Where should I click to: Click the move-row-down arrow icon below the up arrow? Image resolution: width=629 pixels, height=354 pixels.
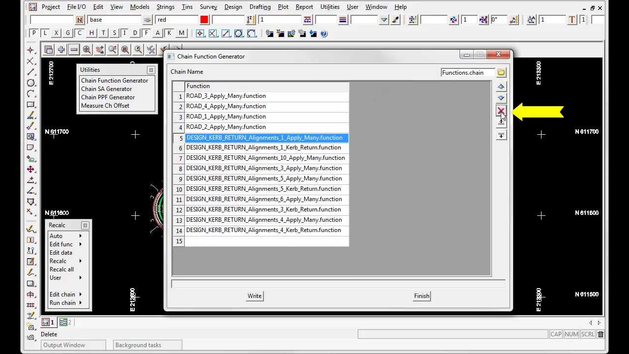(501, 98)
